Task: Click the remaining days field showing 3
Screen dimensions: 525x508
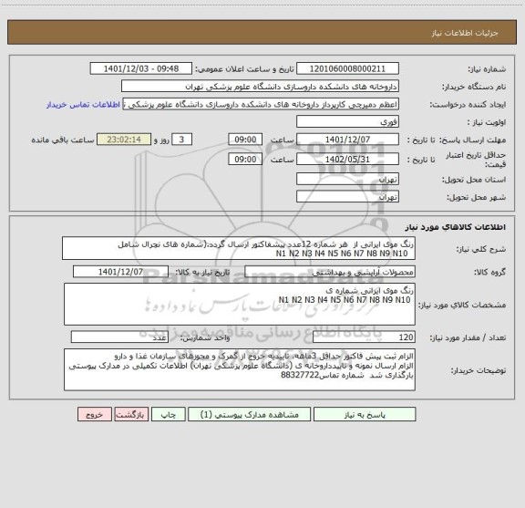Action: click(x=181, y=140)
